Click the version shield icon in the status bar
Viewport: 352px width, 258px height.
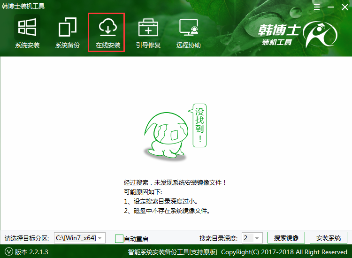(x=8, y=252)
